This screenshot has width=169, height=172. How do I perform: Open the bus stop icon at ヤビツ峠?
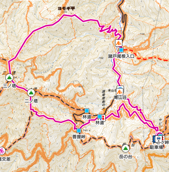point(159,139)
